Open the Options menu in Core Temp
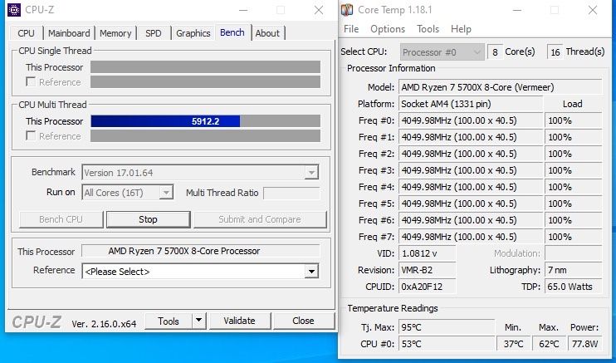This screenshot has height=363, width=616. click(388, 29)
